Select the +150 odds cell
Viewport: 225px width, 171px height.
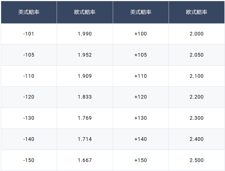click(x=141, y=160)
